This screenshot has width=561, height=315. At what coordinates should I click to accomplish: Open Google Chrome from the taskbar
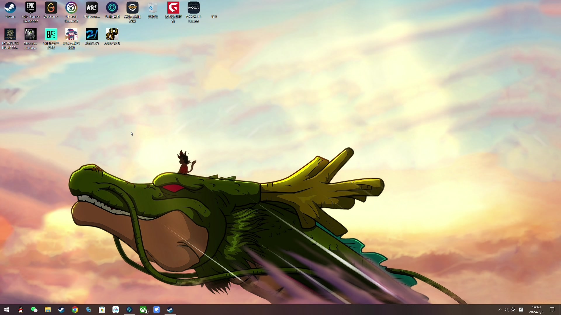pos(75,310)
